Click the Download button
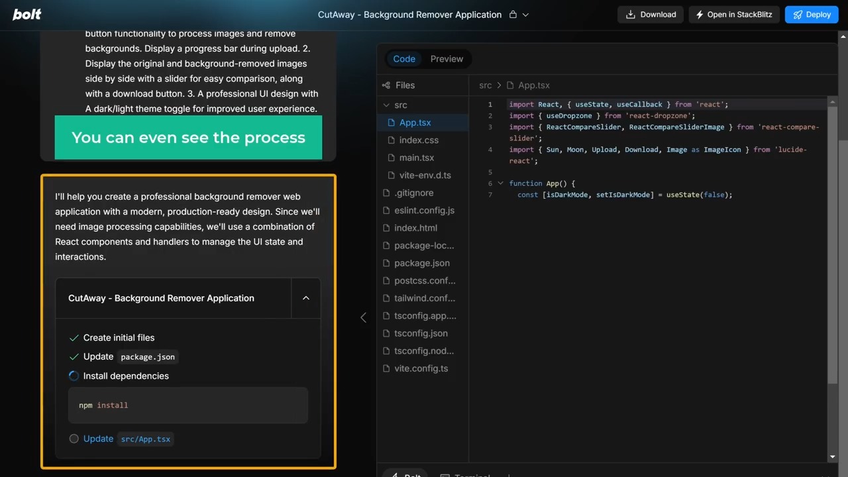Viewport: 848px width, 477px height. pos(651,15)
